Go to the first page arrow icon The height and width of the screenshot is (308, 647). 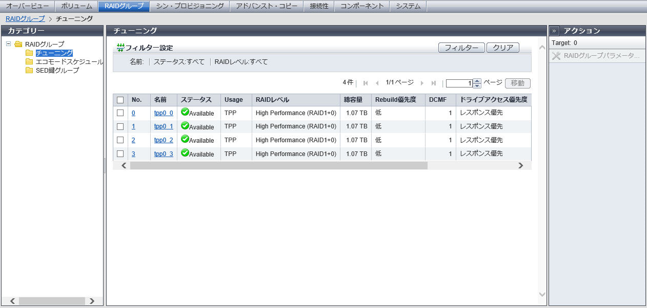366,83
